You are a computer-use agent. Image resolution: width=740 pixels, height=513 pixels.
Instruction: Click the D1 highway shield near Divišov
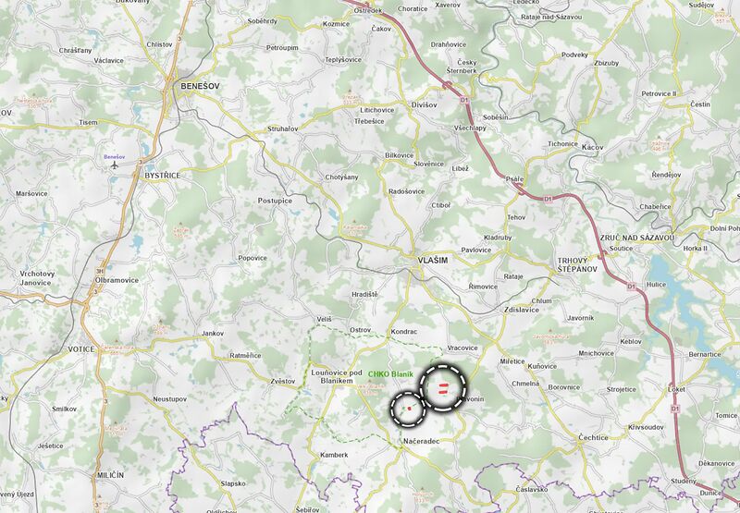464,101
